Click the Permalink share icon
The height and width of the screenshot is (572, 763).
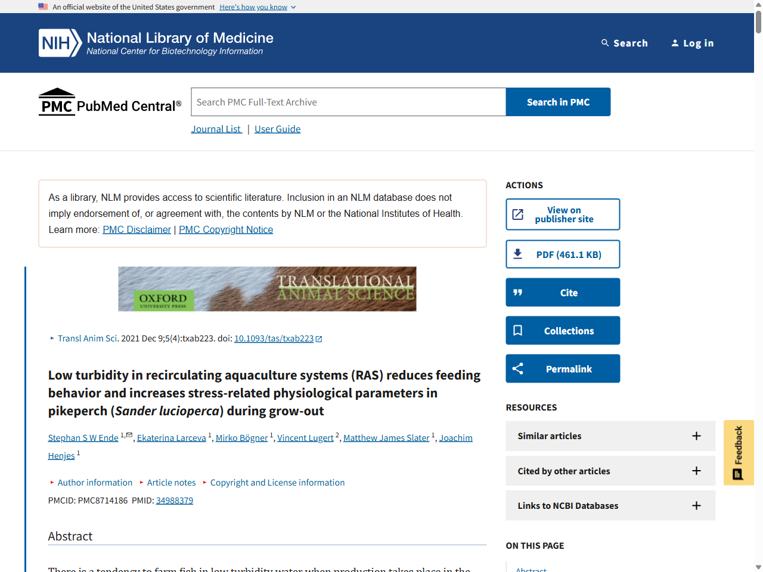pos(517,368)
